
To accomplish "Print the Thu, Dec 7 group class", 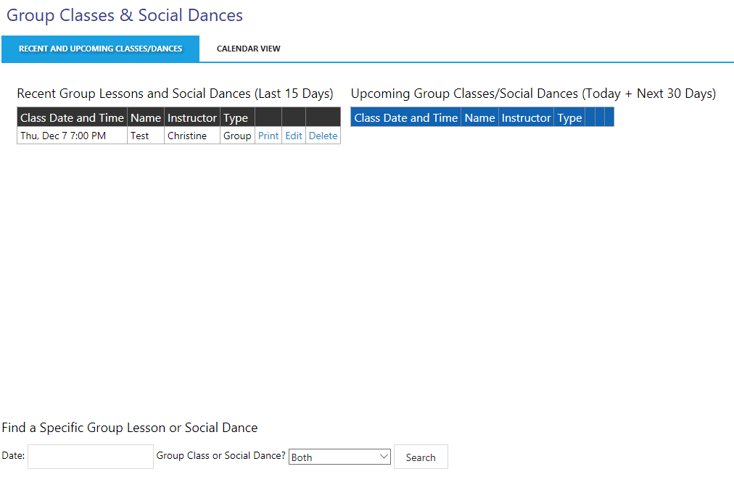I will 268,136.
